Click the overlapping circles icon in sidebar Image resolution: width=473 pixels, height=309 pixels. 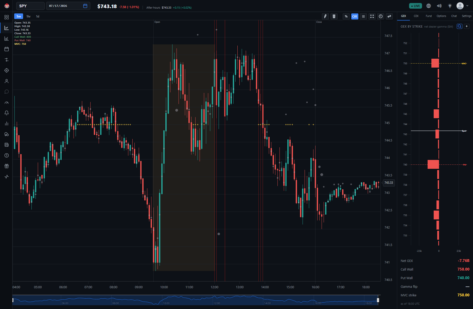[7, 134]
